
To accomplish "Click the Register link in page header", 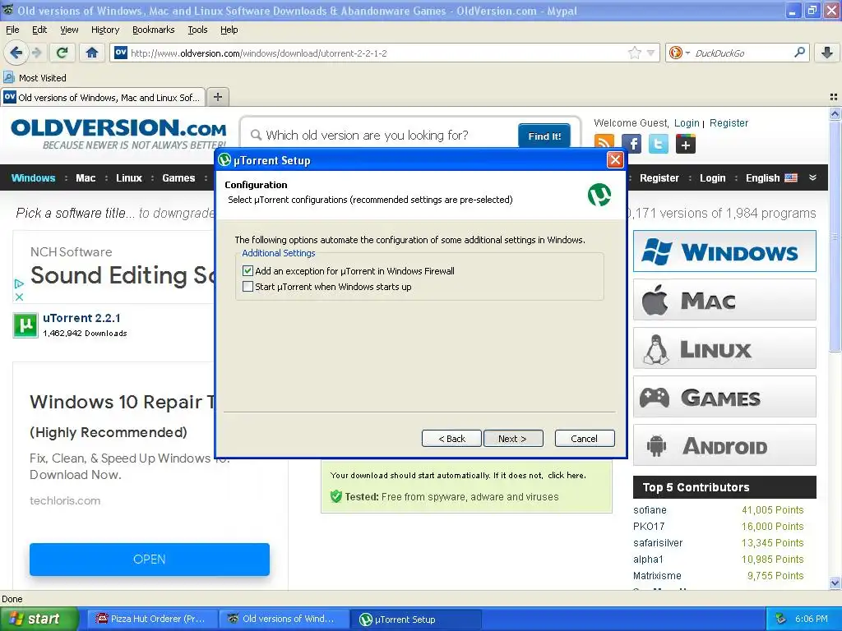I will (729, 123).
